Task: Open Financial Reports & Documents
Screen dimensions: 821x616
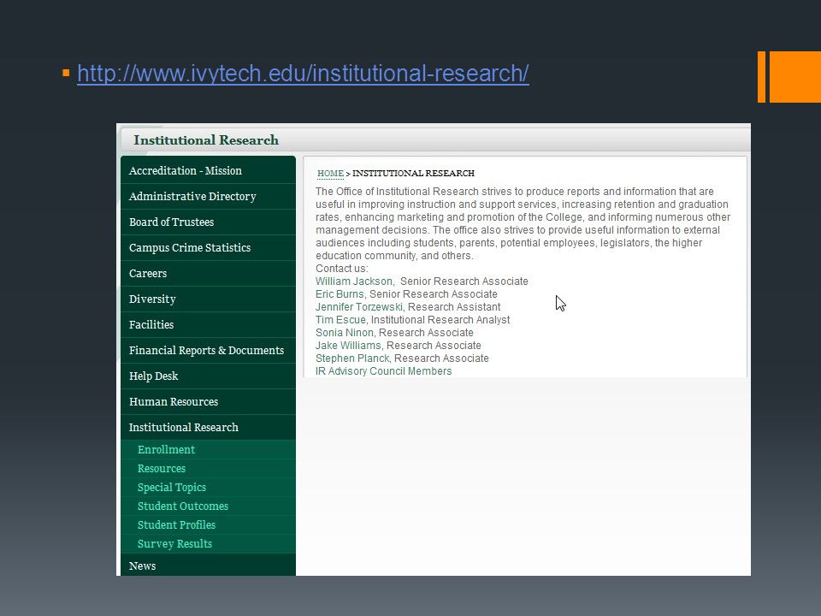Action: click(208, 351)
